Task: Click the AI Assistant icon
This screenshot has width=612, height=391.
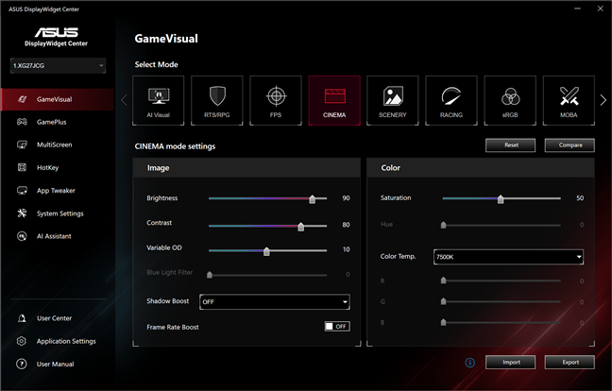Action: point(22,236)
